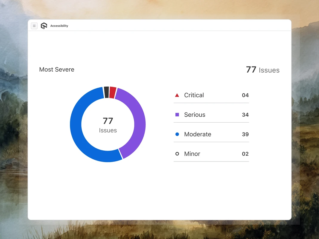This screenshot has width=319, height=239.
Task: Click the purple Serious square icon
Action: click(x=177, y=115)
